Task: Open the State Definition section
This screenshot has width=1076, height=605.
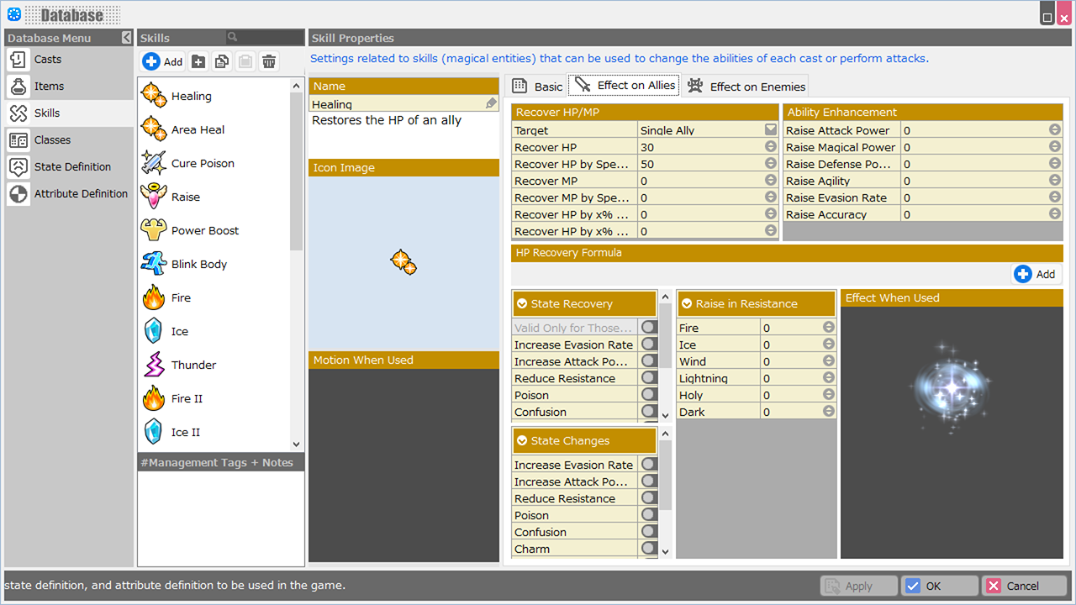Action: pos(72,167)
